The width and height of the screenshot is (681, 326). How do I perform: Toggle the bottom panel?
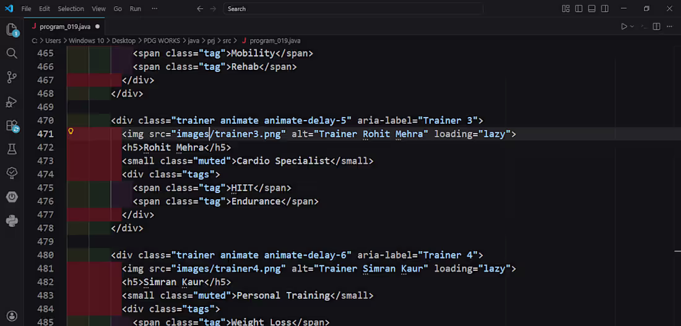coord(591,9)
